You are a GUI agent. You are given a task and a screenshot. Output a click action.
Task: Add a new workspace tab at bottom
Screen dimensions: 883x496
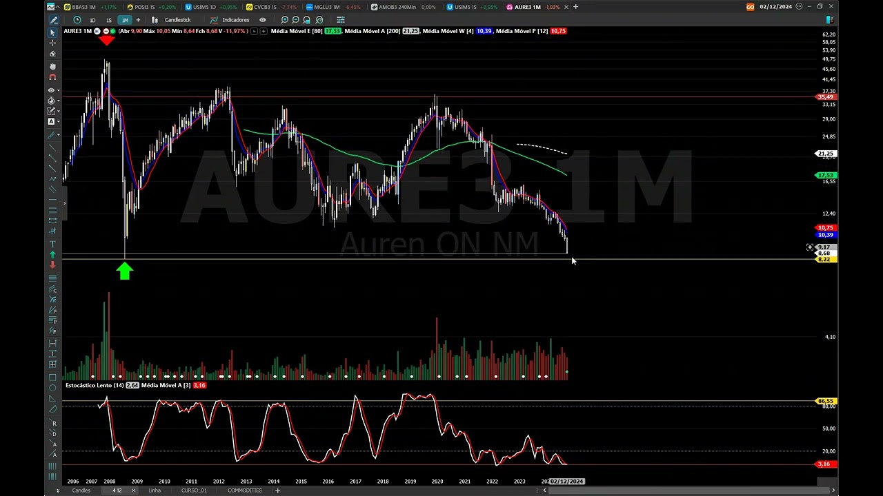tap(278, 490)
